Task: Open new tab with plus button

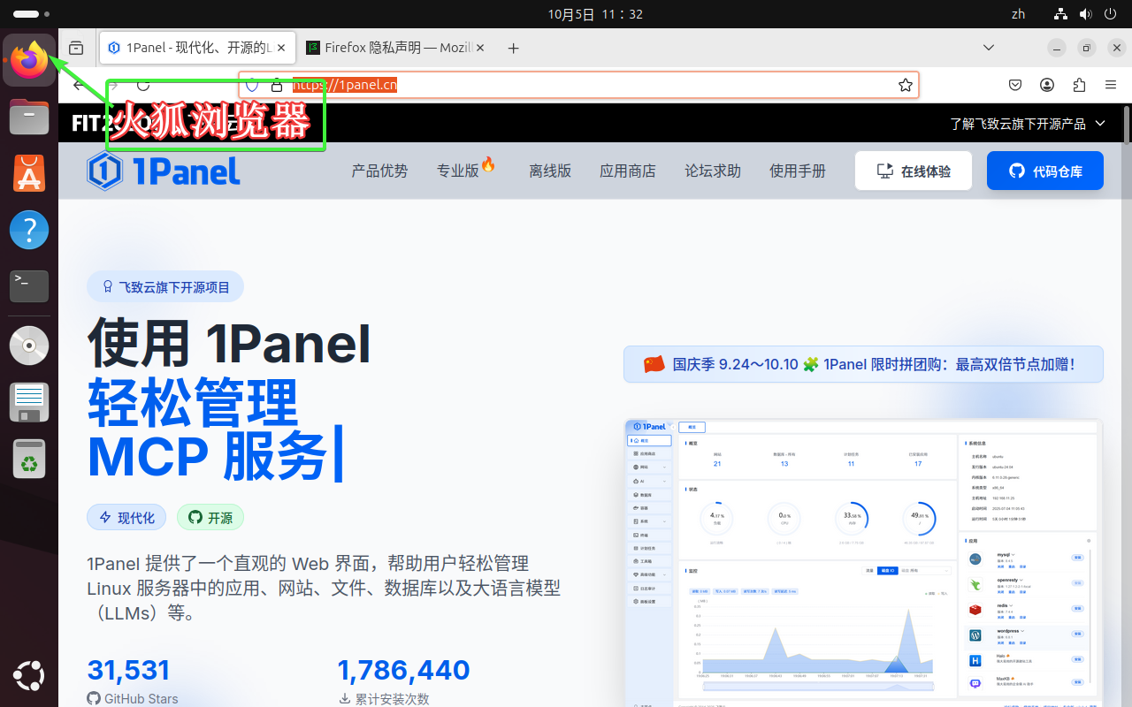Action: 513,49
